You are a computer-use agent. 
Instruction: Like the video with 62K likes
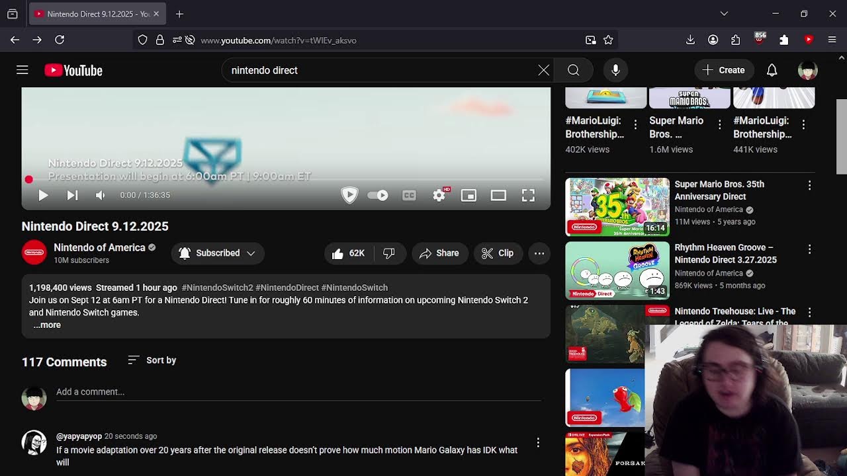(349, 253)
